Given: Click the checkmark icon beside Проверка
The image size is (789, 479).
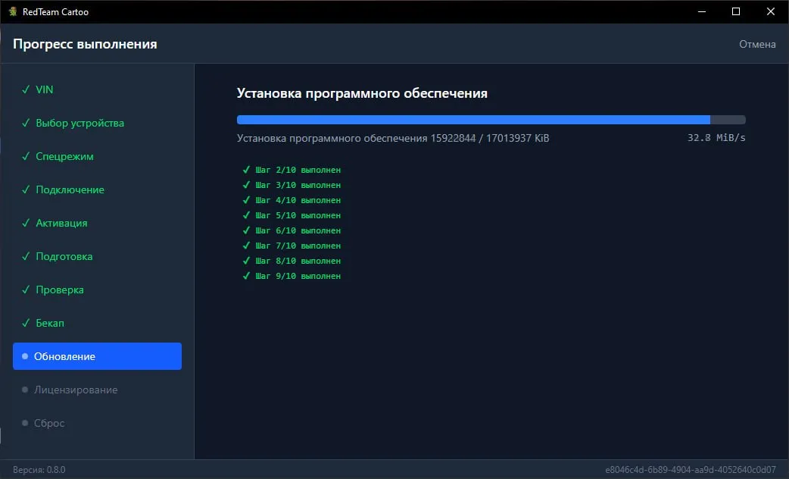Looking at the screenshot, I should point(26,290).
